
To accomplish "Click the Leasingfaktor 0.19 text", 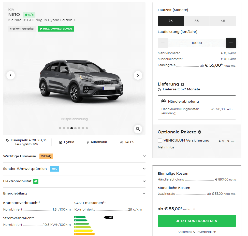I will (26, 144).
